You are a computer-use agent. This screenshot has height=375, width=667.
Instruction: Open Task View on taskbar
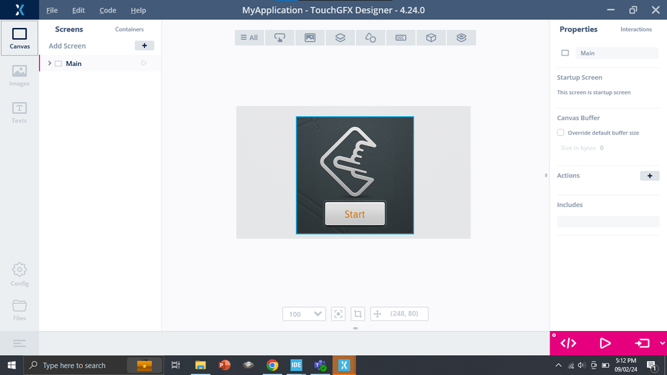pos(175,365)
